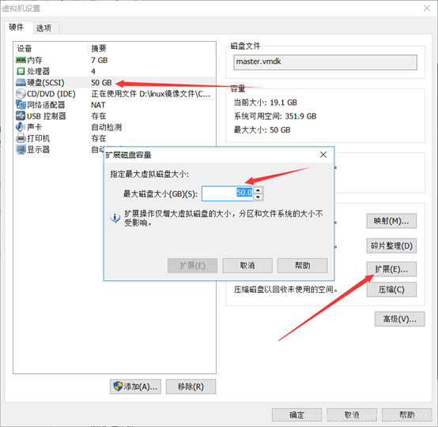Click the master.vmdk disk file field
This screenshot has height=427, width=438.
pos(325,62)
